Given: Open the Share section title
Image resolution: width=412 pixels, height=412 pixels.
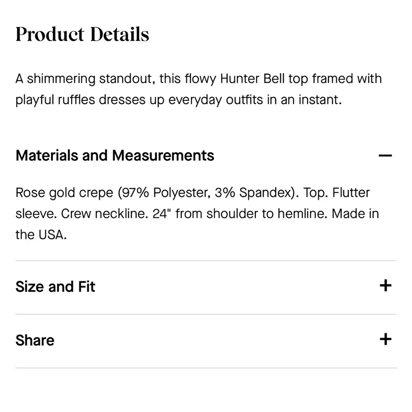Looking at the screenshot, I should coord(35,340).
